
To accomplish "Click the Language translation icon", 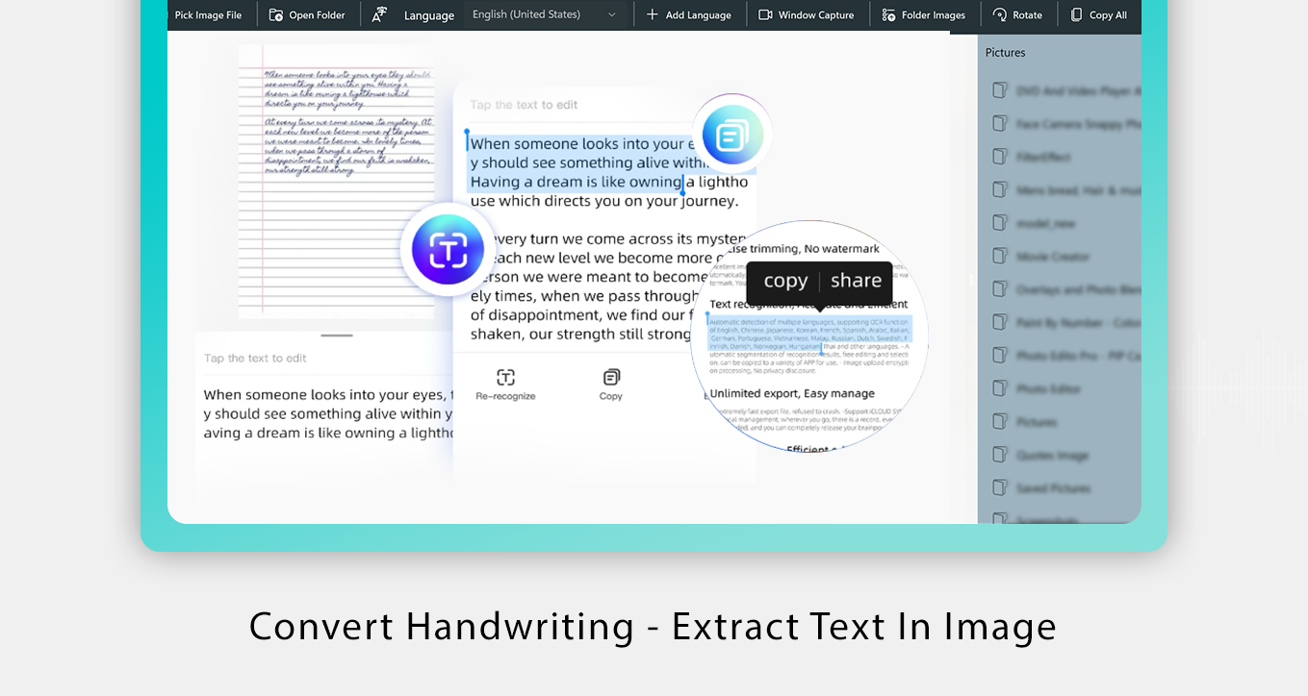I will tap(377, 14).
